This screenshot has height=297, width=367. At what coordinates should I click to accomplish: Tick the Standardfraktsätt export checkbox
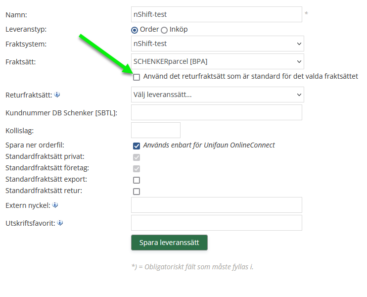[137, 180]
